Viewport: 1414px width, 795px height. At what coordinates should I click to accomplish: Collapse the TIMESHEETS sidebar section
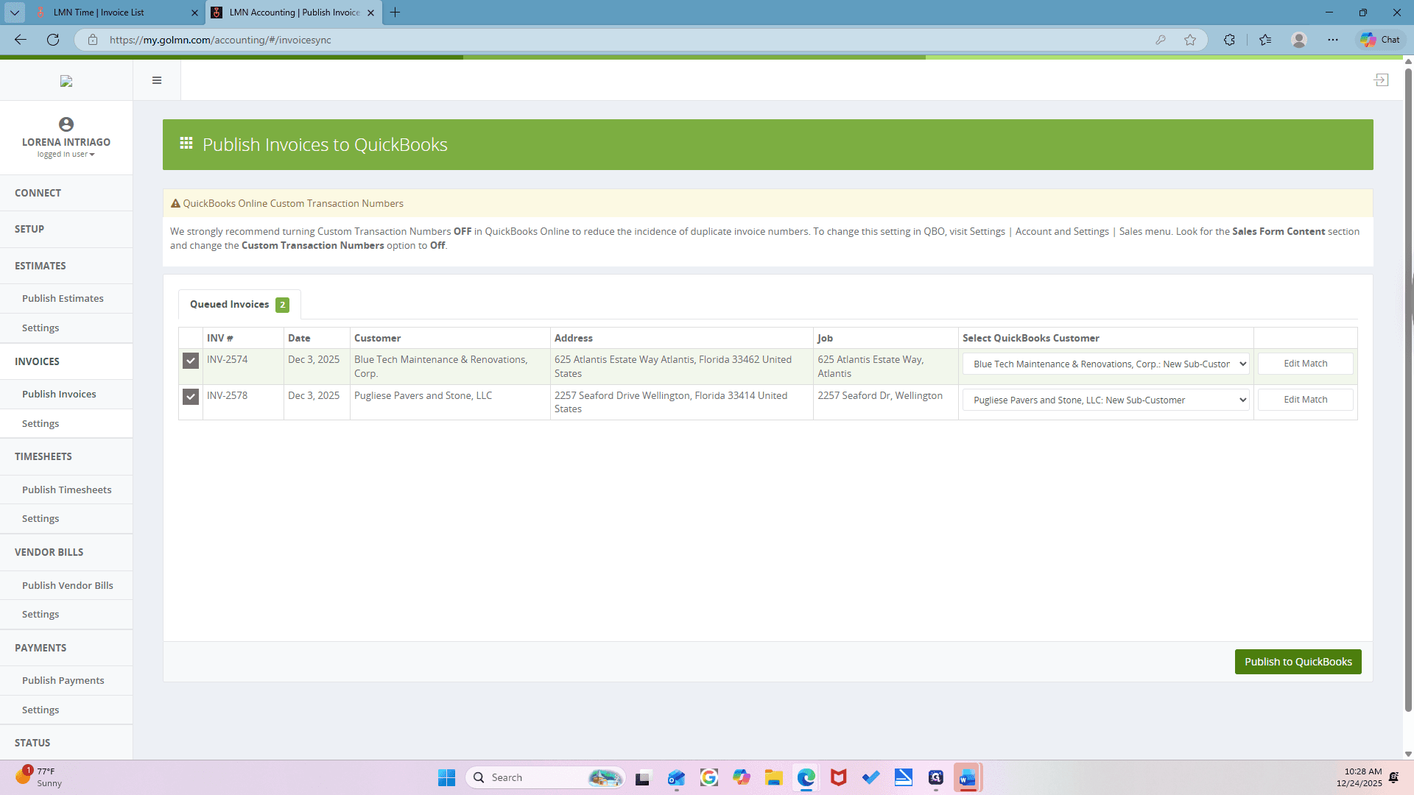(66, 456)
